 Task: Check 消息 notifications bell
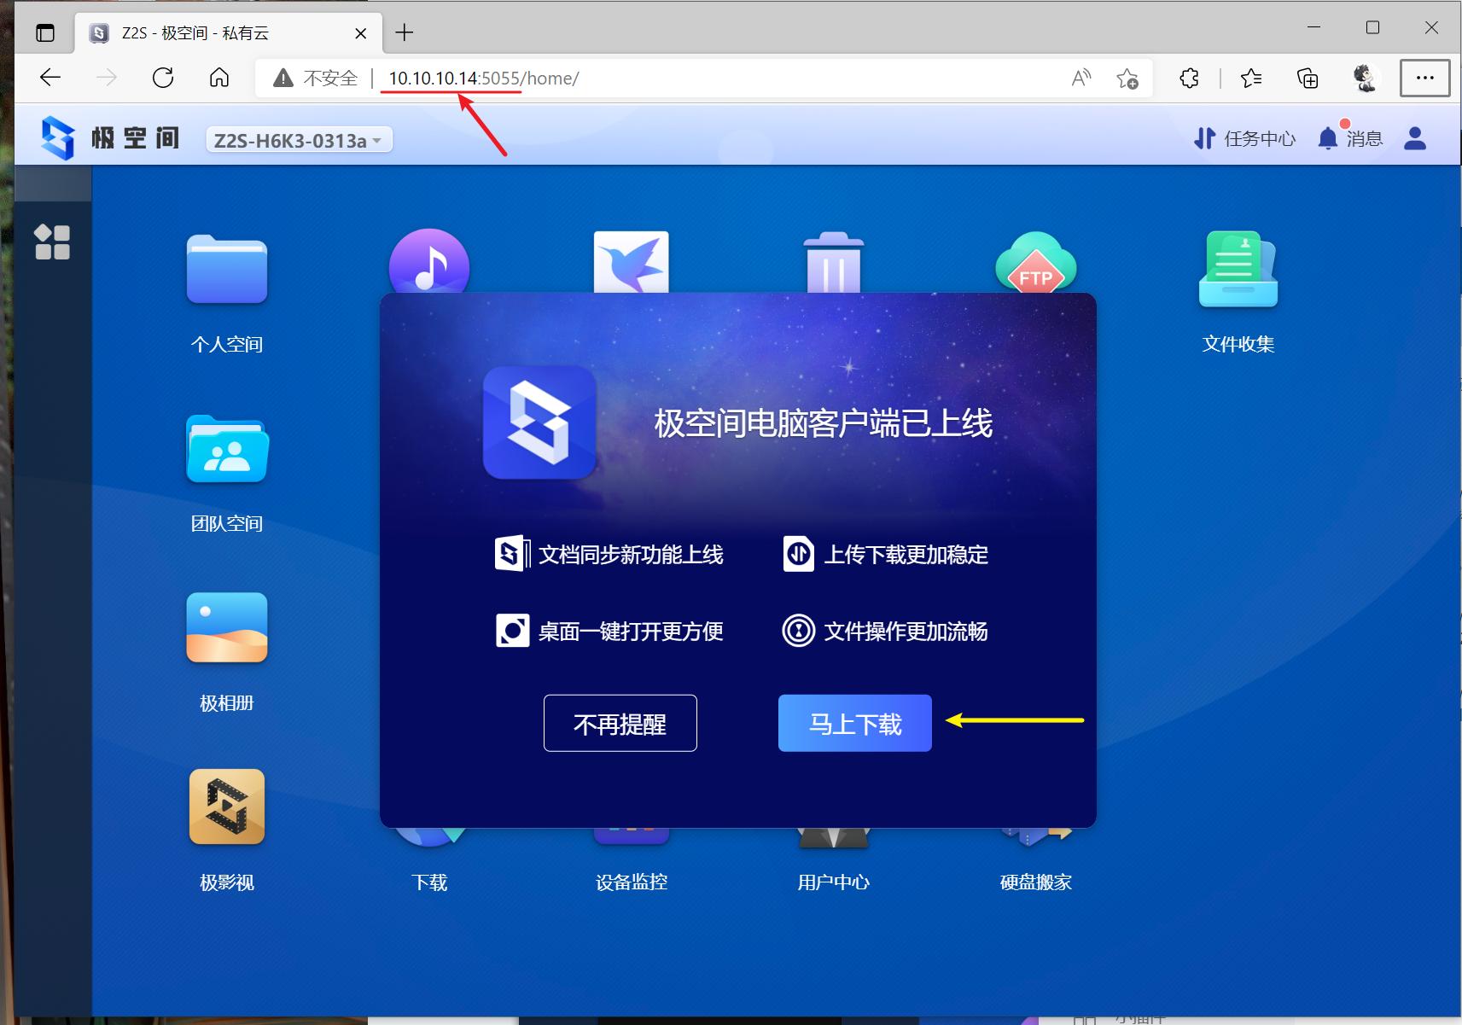tap(1351, 137)
